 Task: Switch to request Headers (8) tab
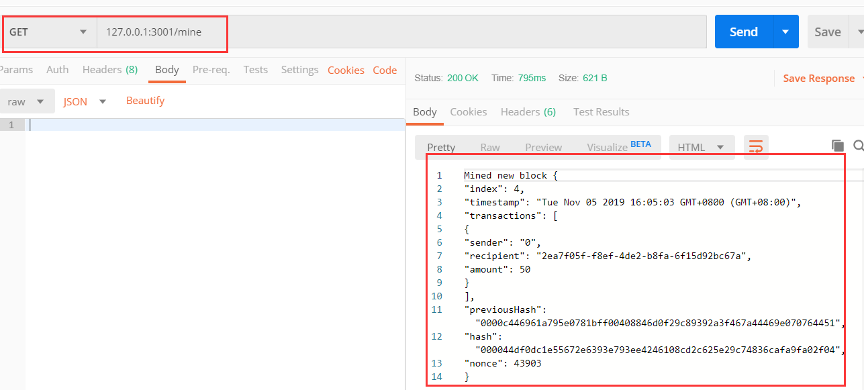tap(110, 70)
